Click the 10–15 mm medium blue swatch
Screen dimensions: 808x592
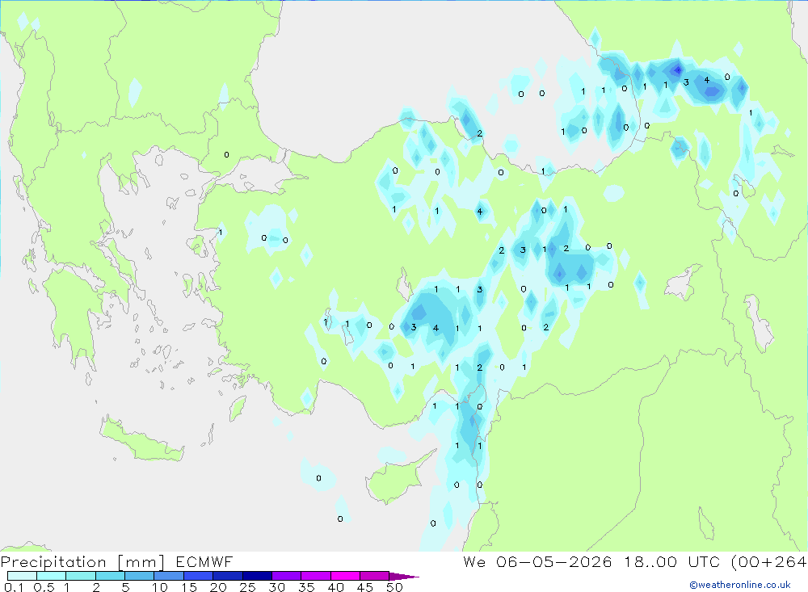(169, 576)
